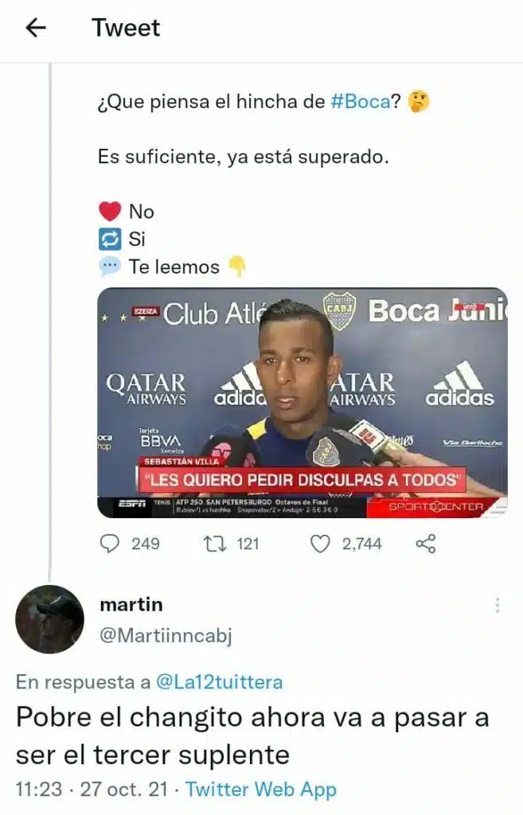Select the martin display name
The image size is (523, 815).
[x=131, y=605]
